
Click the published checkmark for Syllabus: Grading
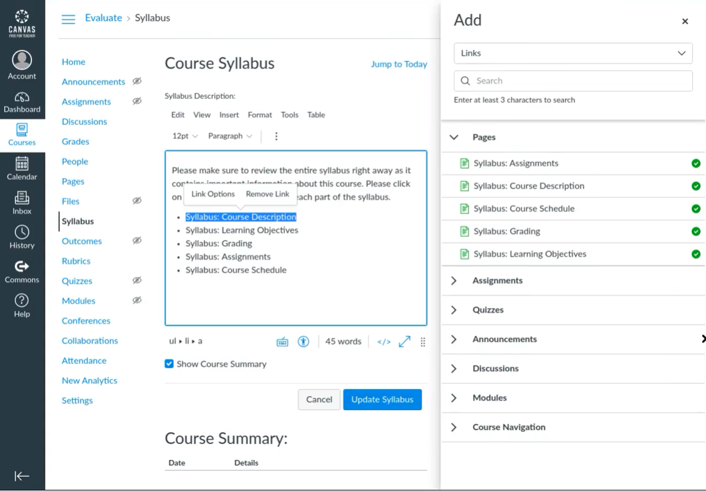696,231
